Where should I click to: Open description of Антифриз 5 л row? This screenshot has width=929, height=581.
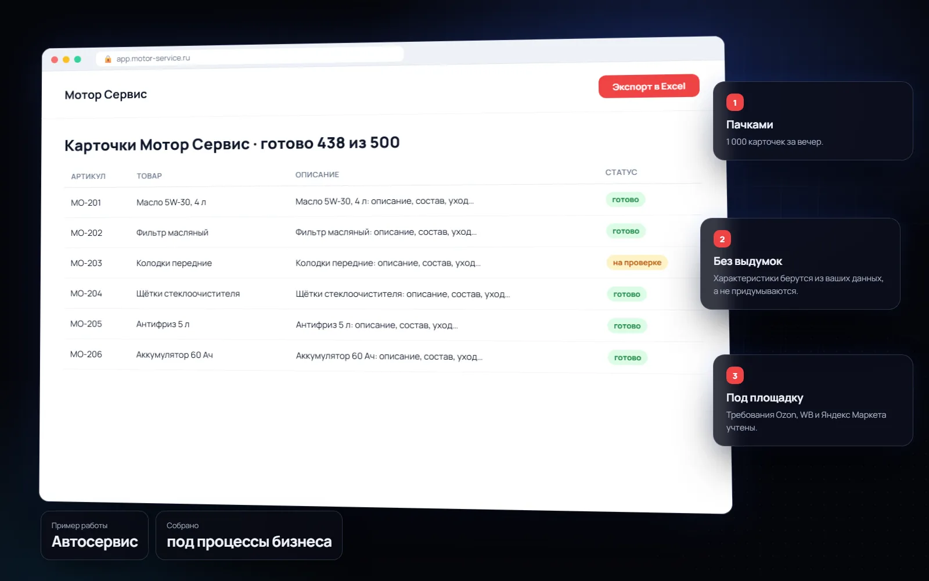click(x=377, y=325)
